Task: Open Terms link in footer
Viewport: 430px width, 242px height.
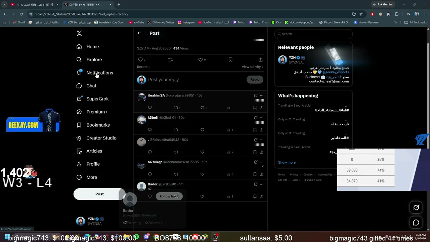Action: [281, 175]
